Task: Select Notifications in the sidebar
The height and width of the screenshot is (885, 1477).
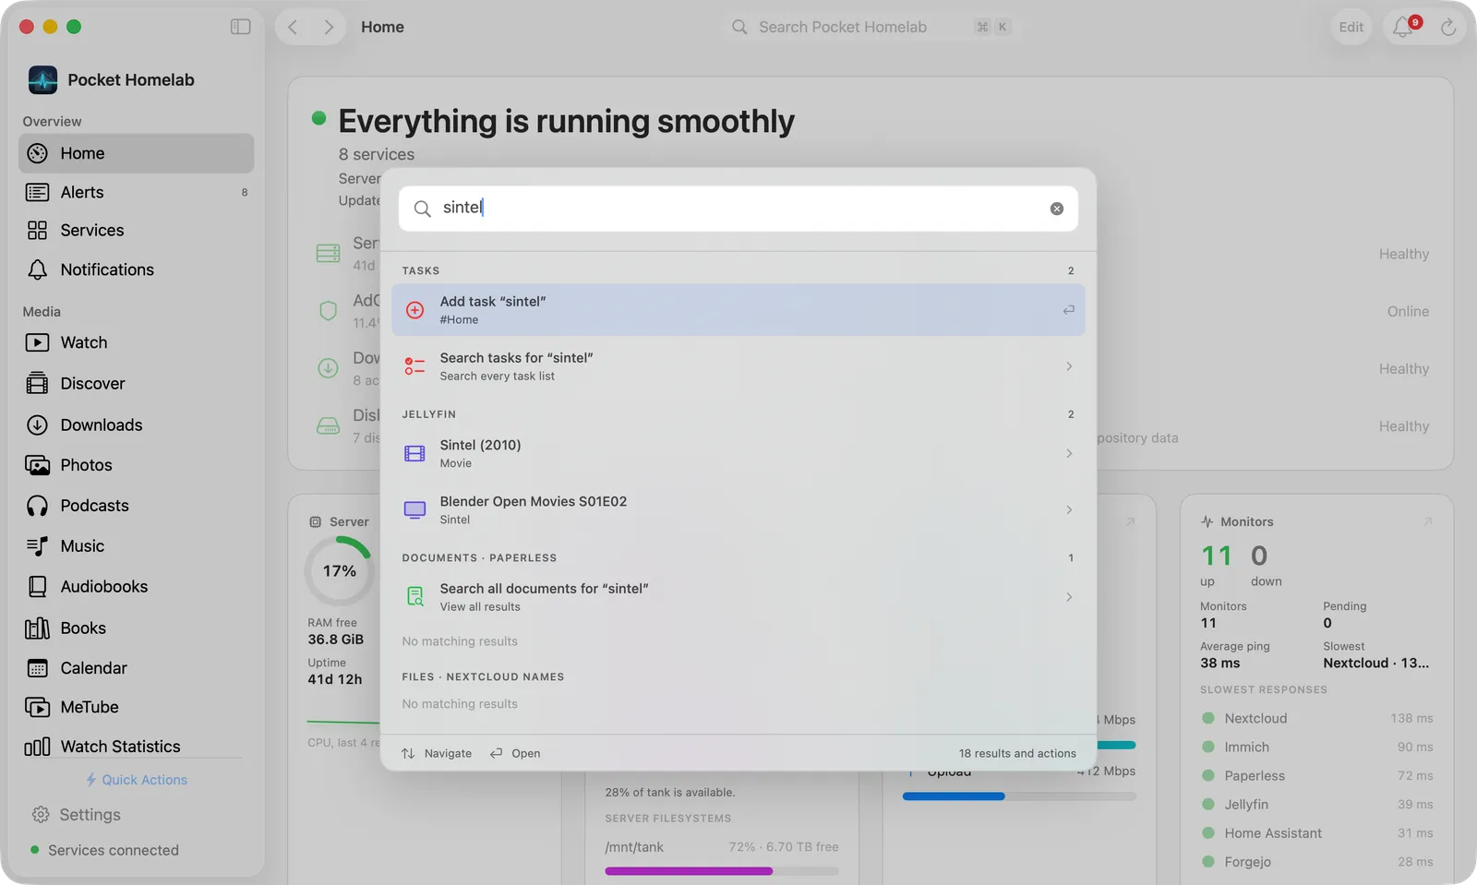Action: [x=137, y=269]
